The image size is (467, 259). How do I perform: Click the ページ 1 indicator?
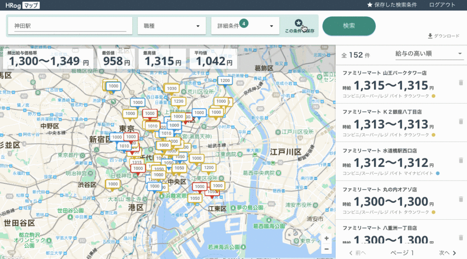click(x=402, y=253)
